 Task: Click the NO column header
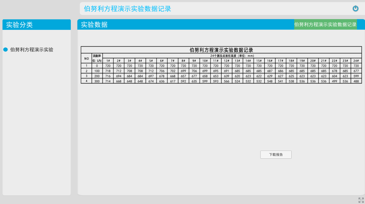(86, 58)
